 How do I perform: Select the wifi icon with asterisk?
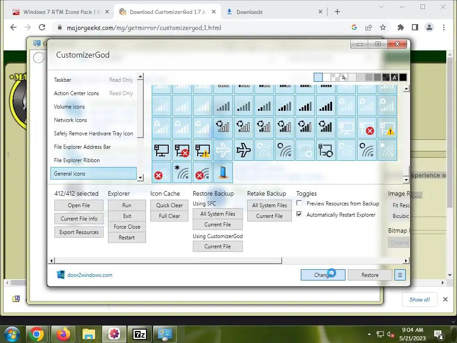[182, 172]
